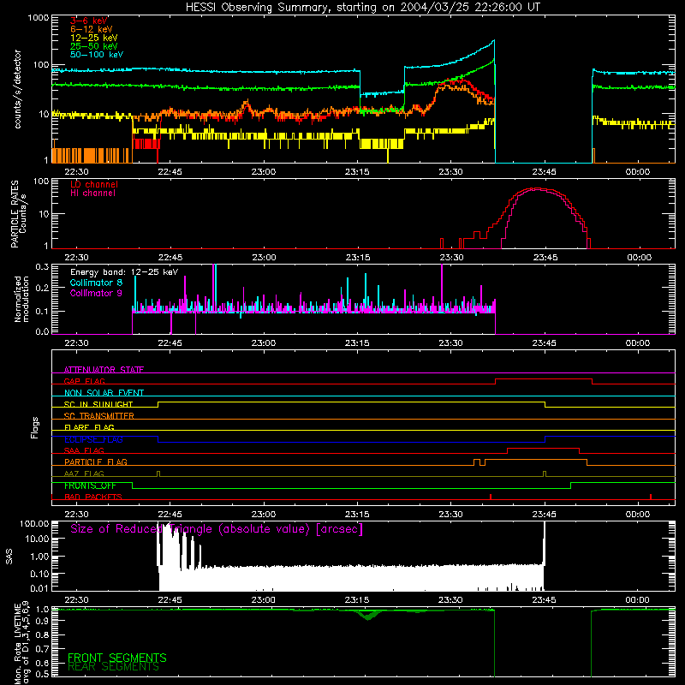Viewport: 685px width, 685px height.
Task: Click 23:30 under the SAS plot
Action: click(450, 600)
